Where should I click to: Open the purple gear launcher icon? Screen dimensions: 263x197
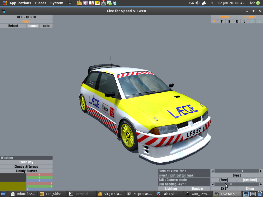85,3
